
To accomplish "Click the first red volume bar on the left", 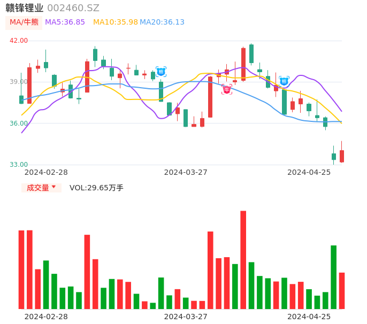I will pyautogui.click(x=21, y=269).
